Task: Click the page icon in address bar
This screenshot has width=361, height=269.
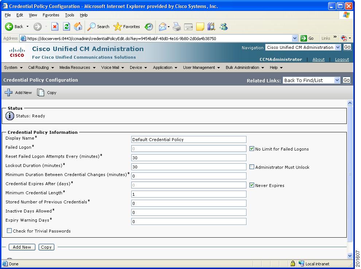Action: tap(23, 38)
